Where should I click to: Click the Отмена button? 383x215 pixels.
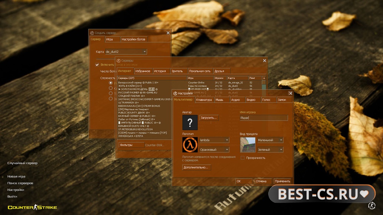[263, 181]
